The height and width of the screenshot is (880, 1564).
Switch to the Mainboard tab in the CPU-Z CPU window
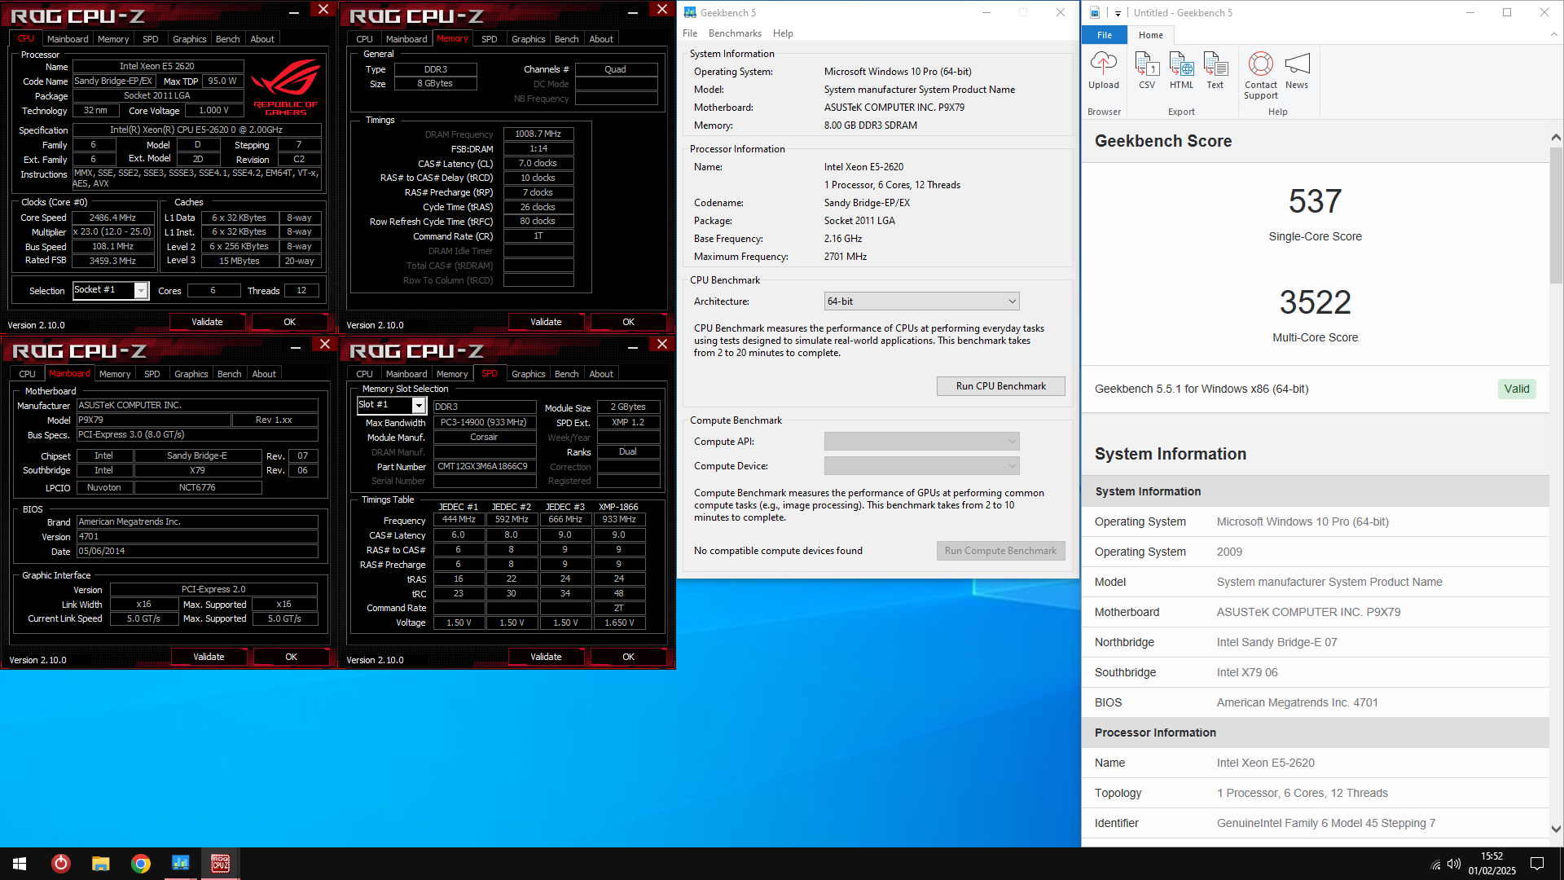tap(68, 39)
